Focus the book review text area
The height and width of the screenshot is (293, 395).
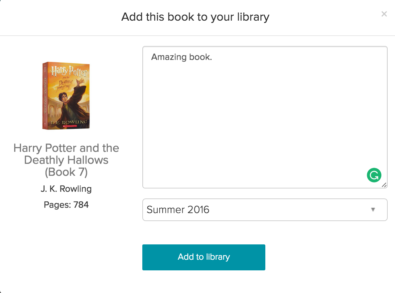pyautogui.click(x=265, y=117)
